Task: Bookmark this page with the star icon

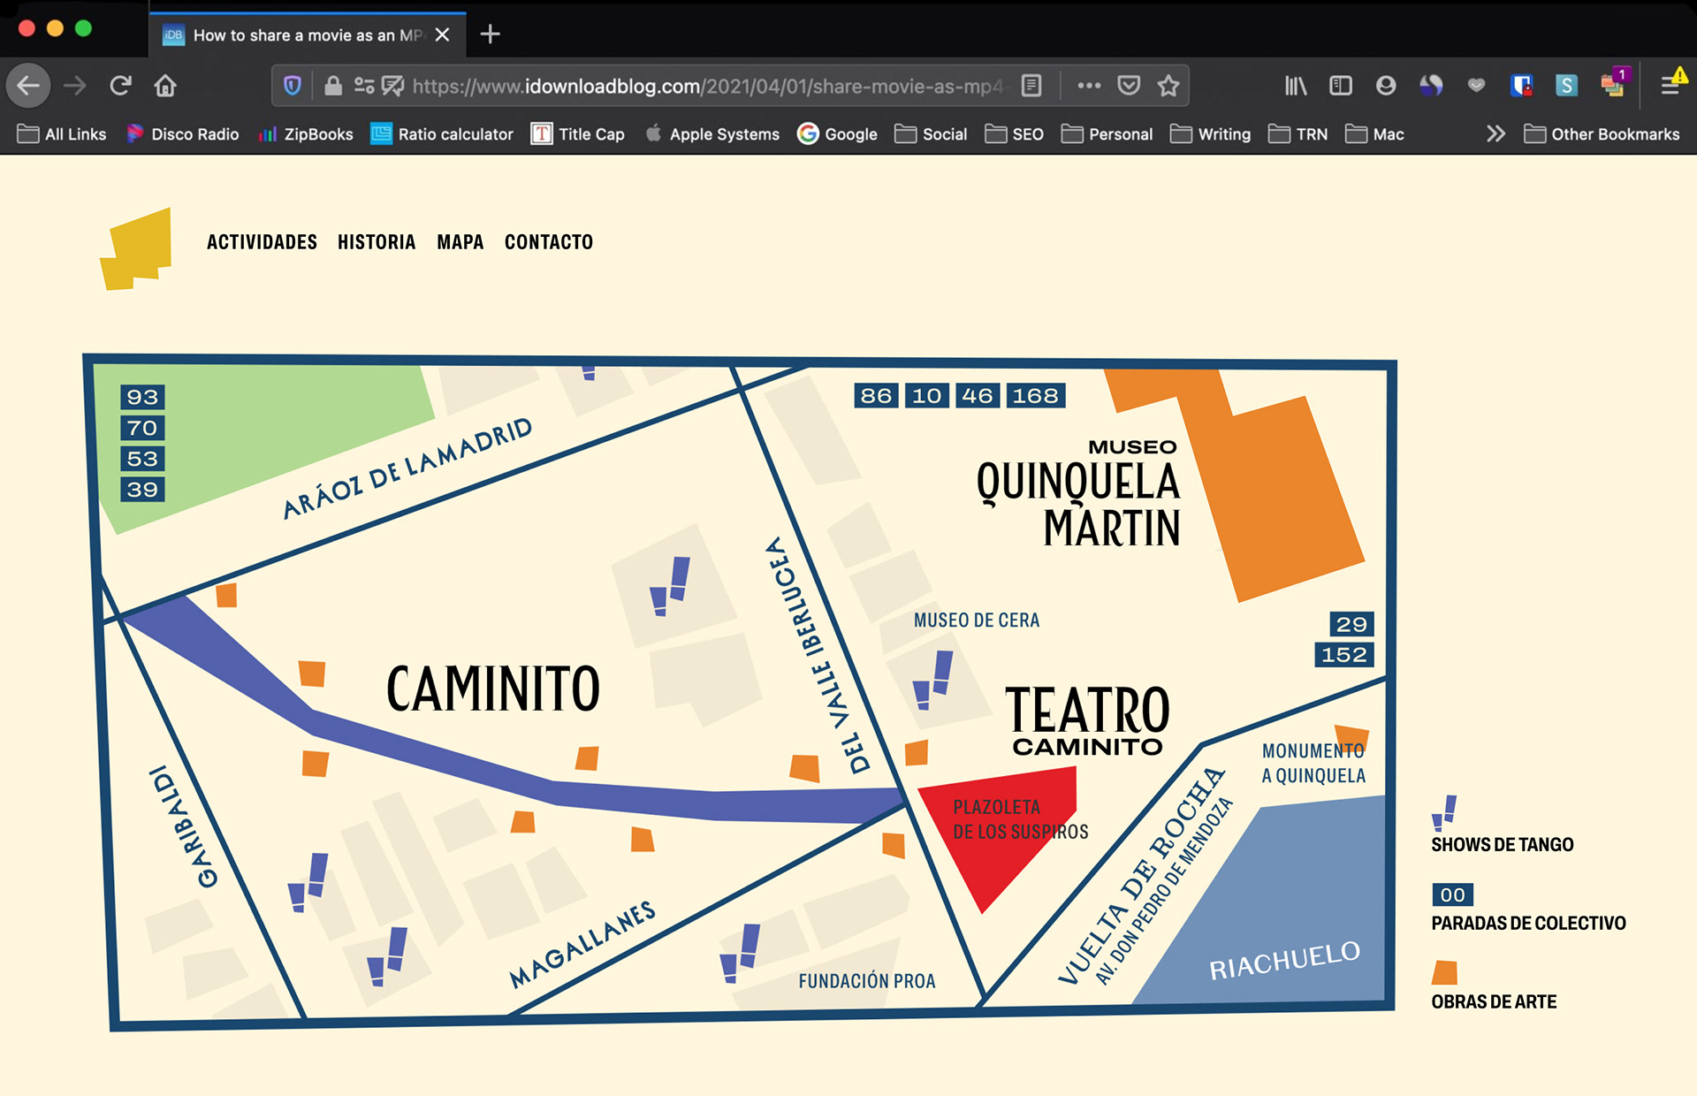Action: (x=1168, y=86)
